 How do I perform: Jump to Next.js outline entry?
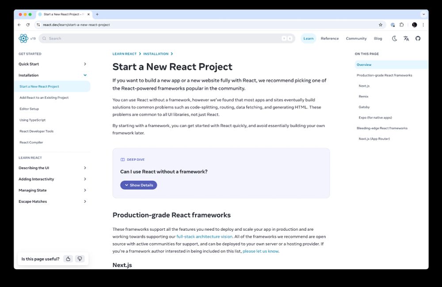click(364, 86)
